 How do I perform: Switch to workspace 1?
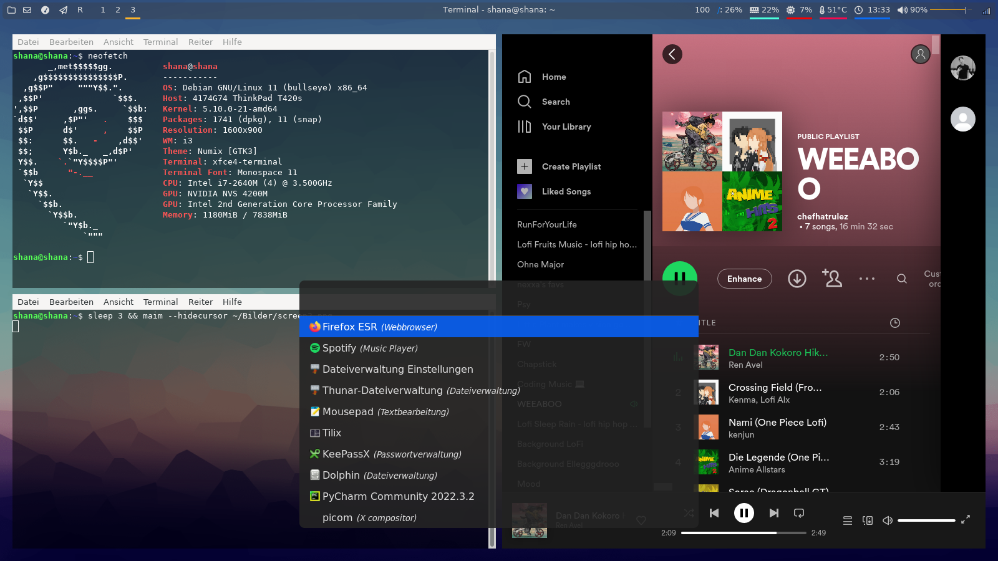[103, 10]
